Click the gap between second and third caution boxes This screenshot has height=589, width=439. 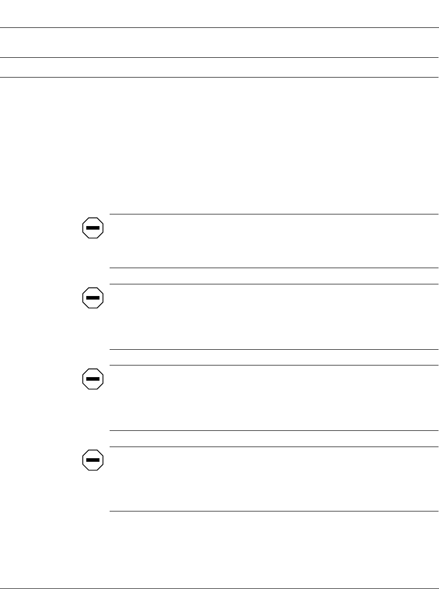[274, 357]
